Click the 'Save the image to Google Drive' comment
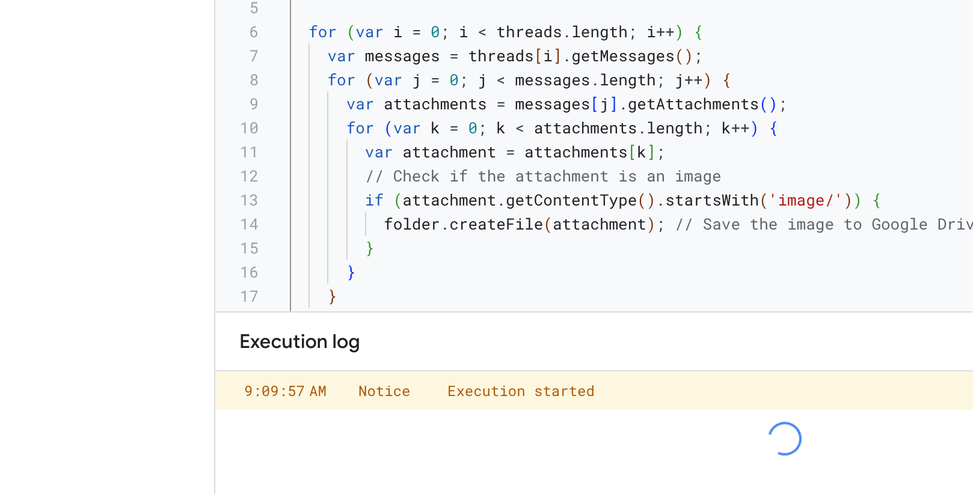 point(824,225)
